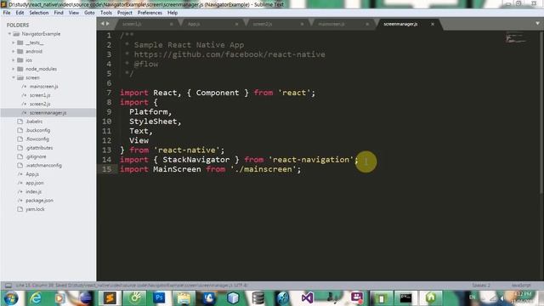Open Internet Explorer from the taskbar

pos(36,298)
